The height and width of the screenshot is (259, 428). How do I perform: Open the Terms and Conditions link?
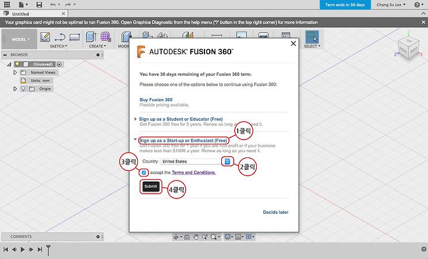pyautogui.click(x=194, y=173)
